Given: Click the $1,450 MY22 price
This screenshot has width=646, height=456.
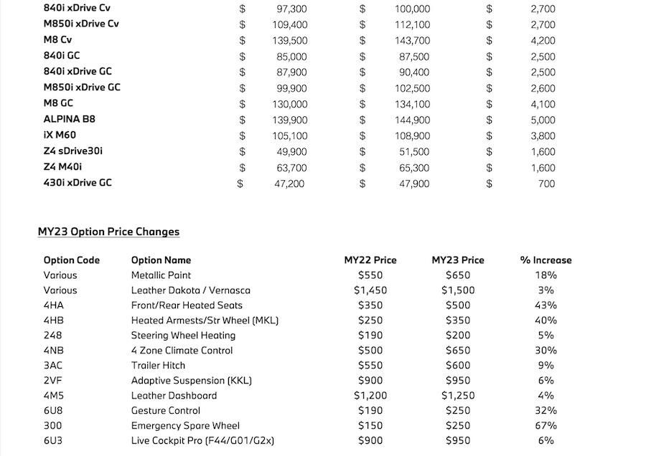Looking at the screenshot, I should [370, 290].
